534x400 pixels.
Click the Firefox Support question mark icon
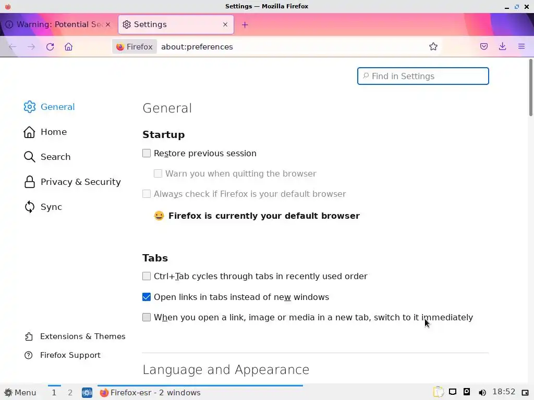[x=29, y=355]
